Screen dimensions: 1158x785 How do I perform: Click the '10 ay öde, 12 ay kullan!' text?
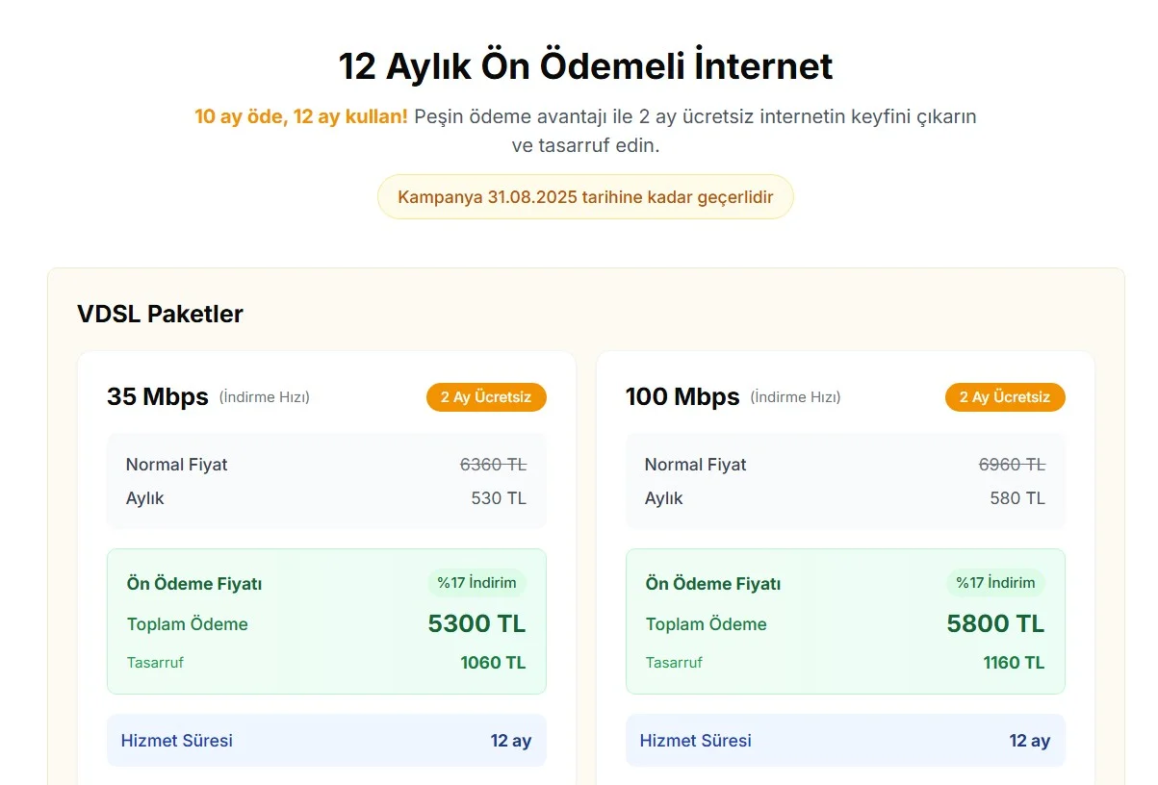(301, 116)
